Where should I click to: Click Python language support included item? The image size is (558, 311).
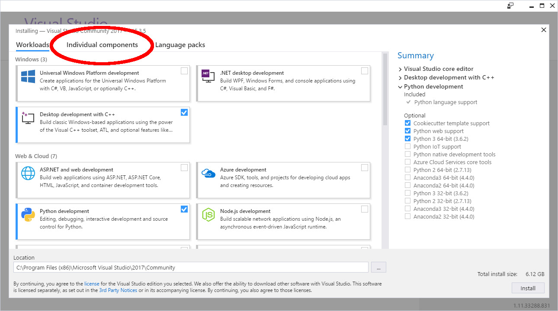pos(446,102)
